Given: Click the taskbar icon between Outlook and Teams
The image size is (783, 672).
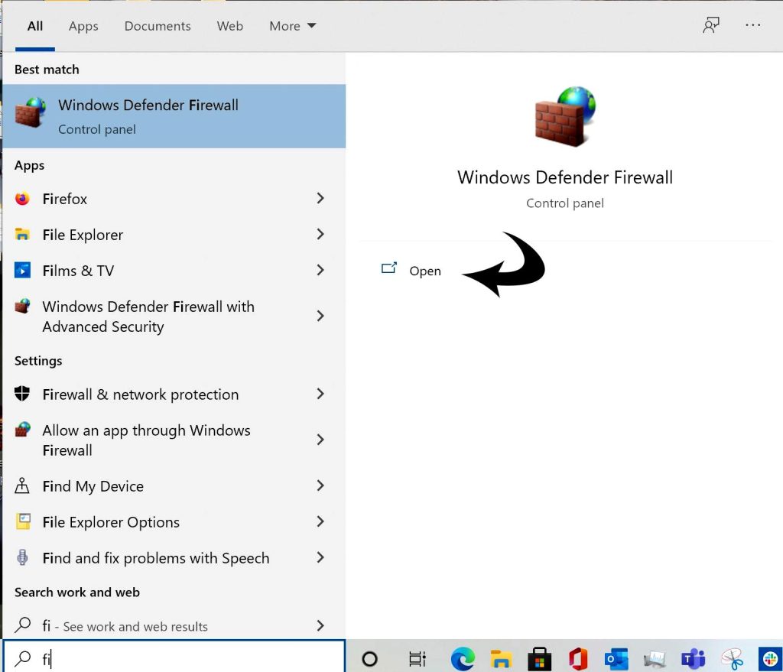Looking at the screenshot, I should click(655, 659).
